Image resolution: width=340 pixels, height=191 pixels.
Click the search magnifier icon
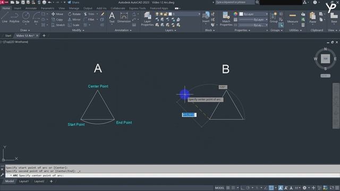(x=257, y=2)
